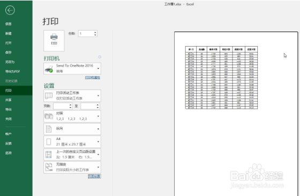300x196 pixels.
Task: Increase the 'from' page number stepper
Action: (70, 105)
